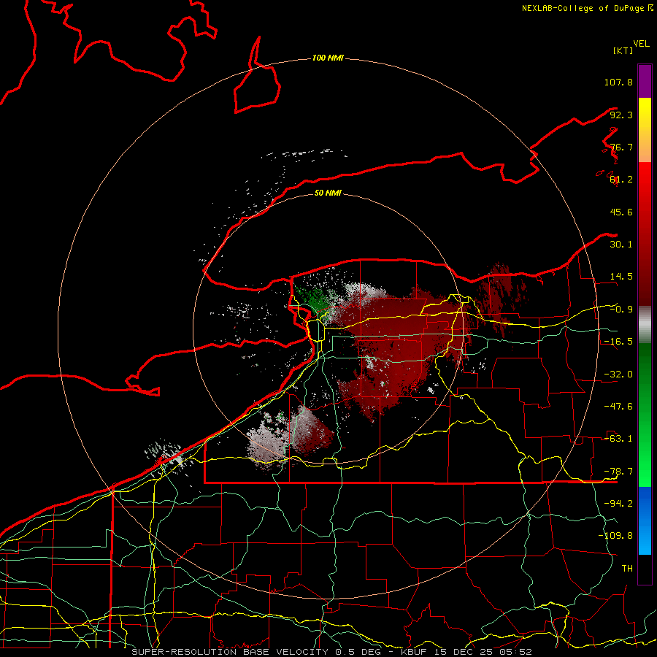Click the Super-Resolution Base Velocity caption text
Screen dimensions: 657x657
click(x=331, y=652)
